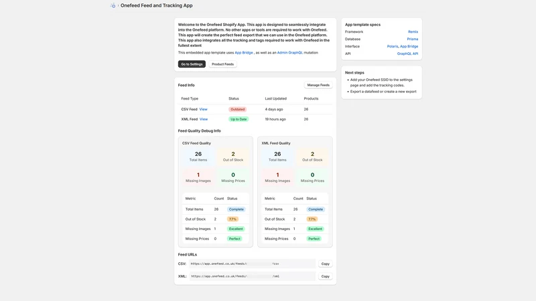Image resolution: width=536 pixels, height=301 pixels.
Task: Copy the XML feed URL
Action: pos(326,276)
